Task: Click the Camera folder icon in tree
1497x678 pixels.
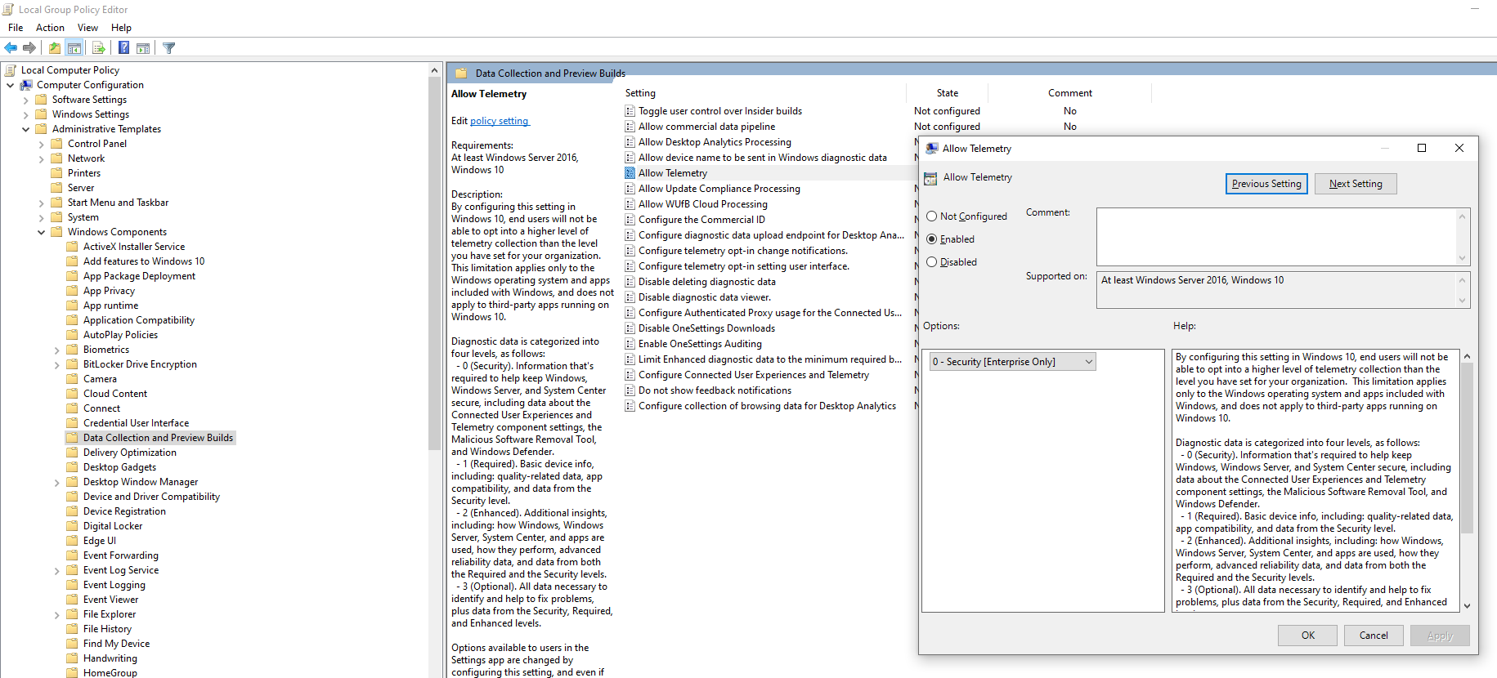Action: (73, 379)
